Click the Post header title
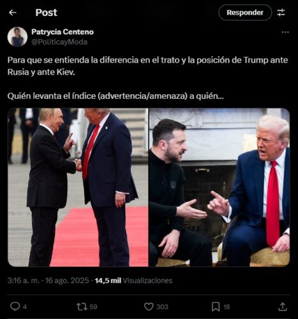The height and width of the screenshot is (319, 298). (46, 13)
